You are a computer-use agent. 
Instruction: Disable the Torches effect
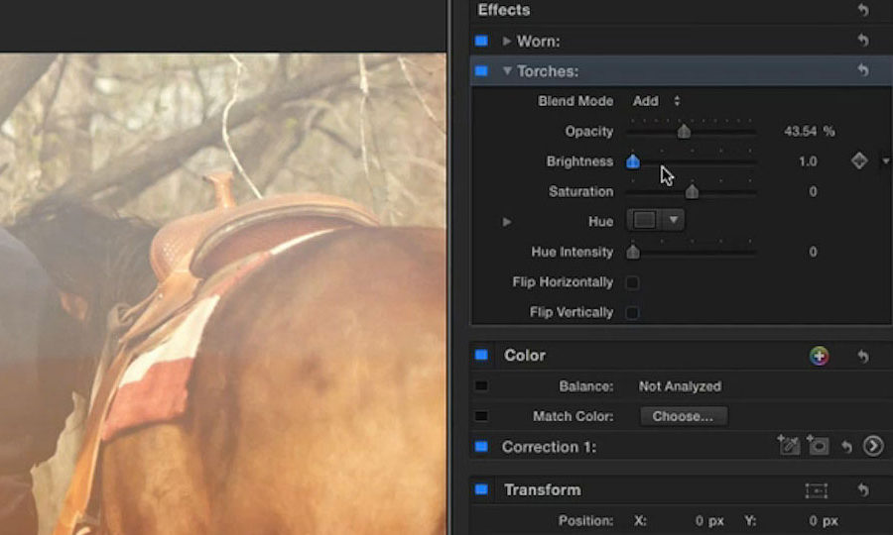tap(481, 71)
